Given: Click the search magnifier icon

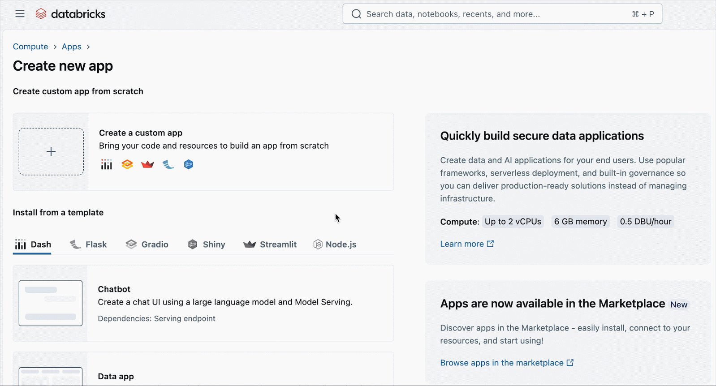Looking at the screenshot, I should point(356,14).
